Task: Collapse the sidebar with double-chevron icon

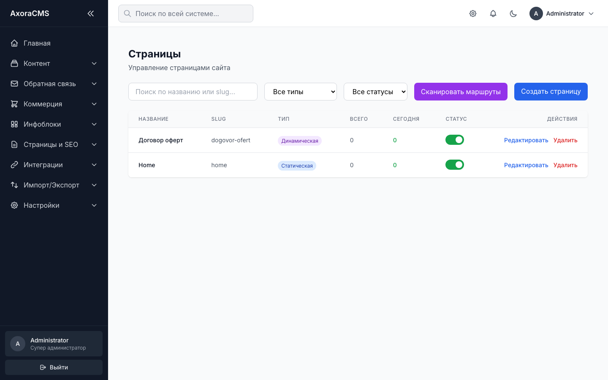Action: click(91, 14)
